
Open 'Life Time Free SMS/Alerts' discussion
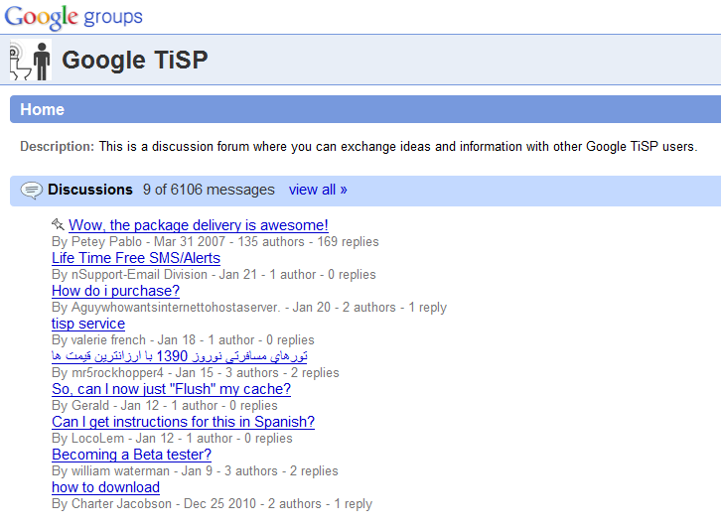coord(136,258)
